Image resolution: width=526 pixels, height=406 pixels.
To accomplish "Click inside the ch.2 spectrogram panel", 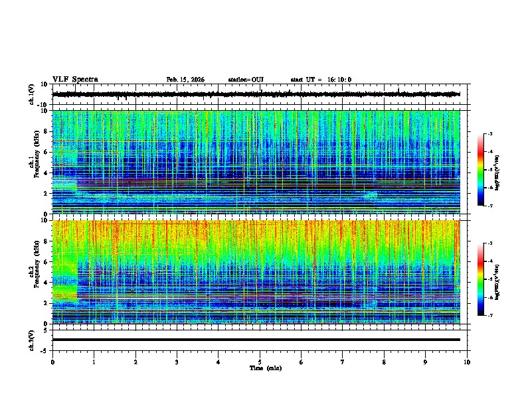I will 256,272.
